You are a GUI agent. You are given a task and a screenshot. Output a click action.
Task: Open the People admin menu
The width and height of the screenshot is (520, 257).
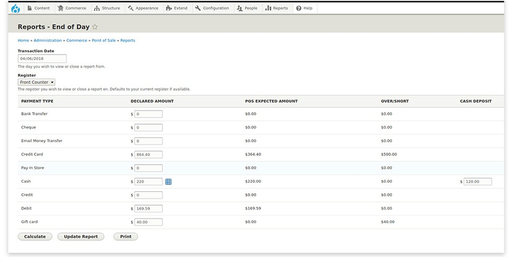(248, 8)
